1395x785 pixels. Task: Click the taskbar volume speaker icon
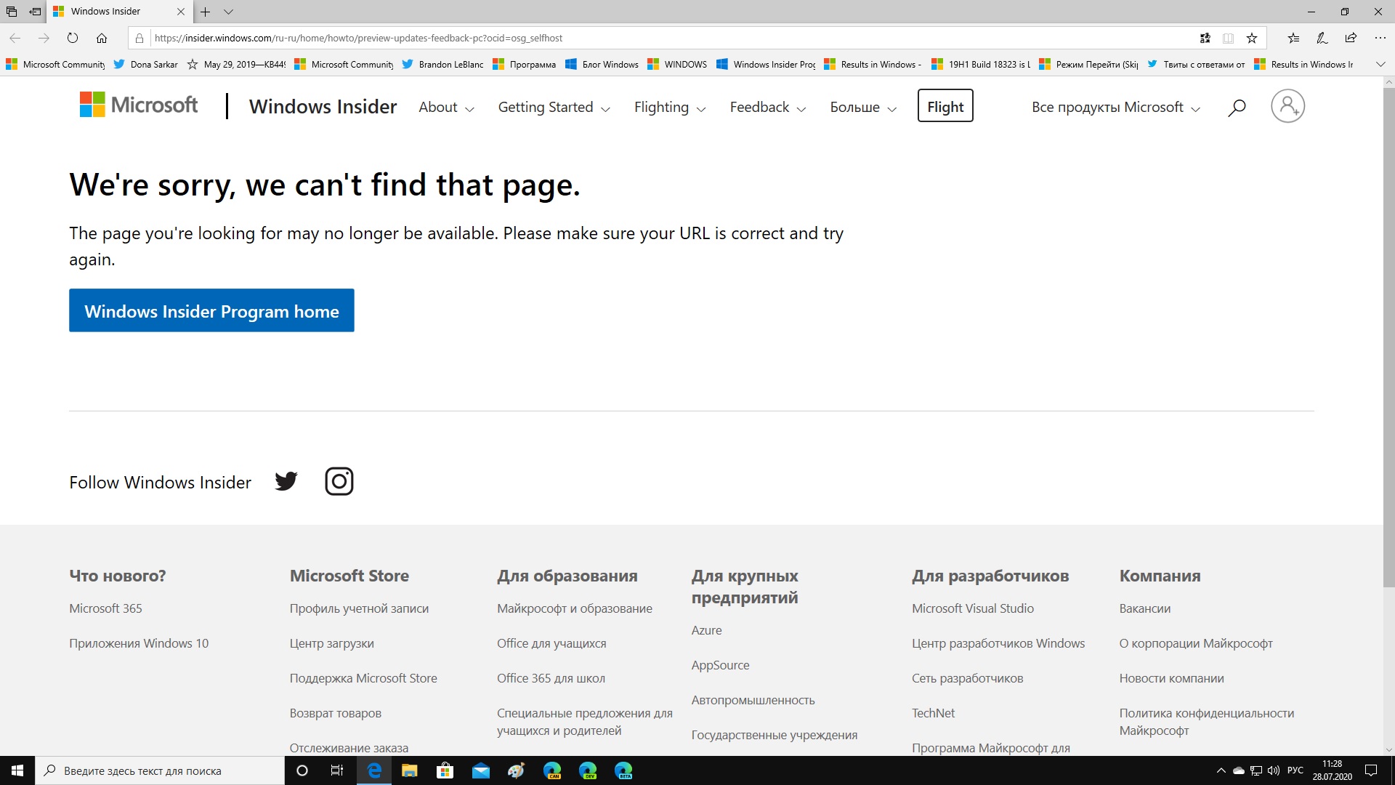point(1273,770)
